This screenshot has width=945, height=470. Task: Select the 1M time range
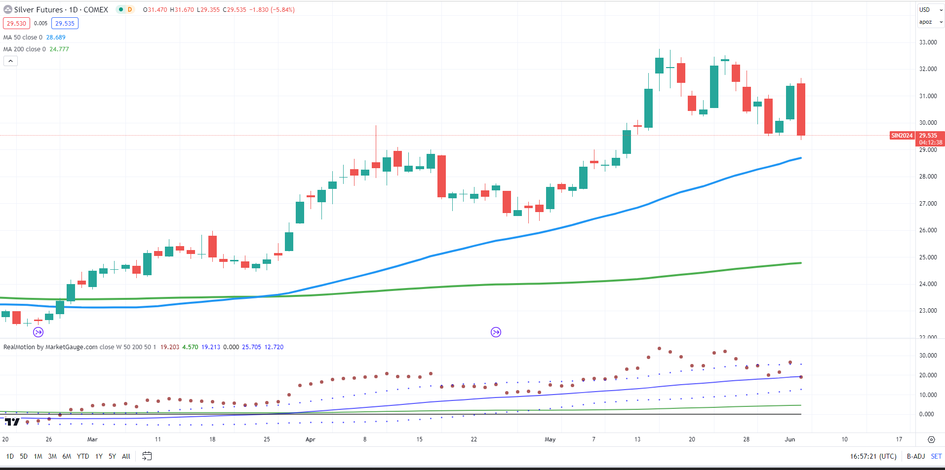(x=38, y=456)
